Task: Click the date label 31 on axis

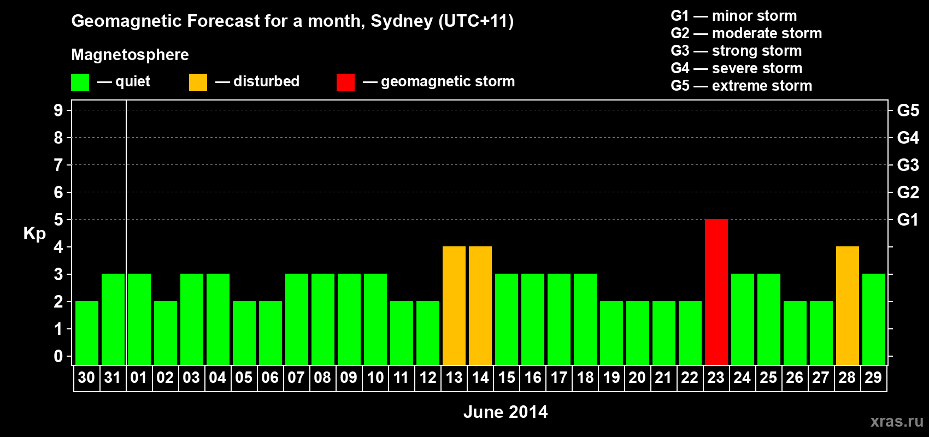Action: click(x=113, y=377)
